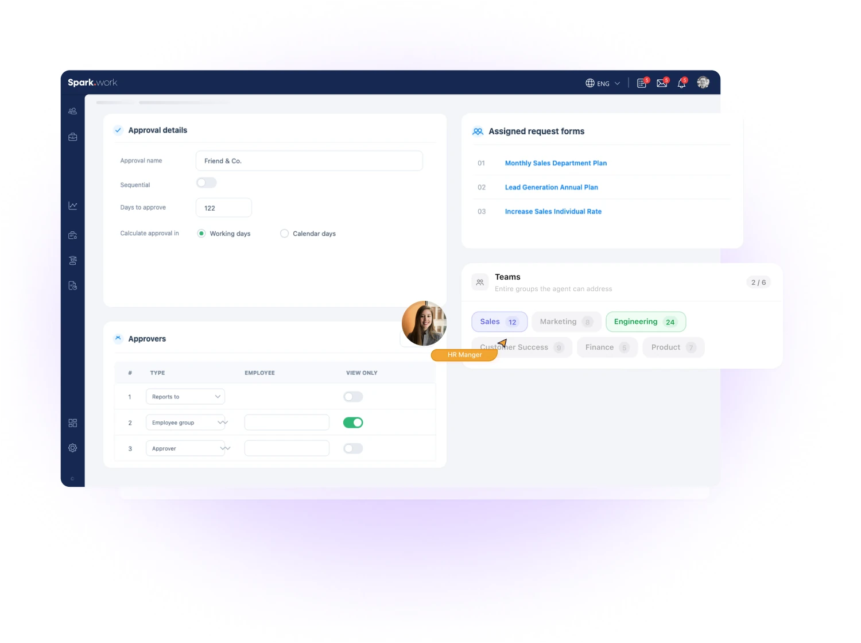Open the ENG language dropdown
Screen dimensions: 861x643
point(603,83)
